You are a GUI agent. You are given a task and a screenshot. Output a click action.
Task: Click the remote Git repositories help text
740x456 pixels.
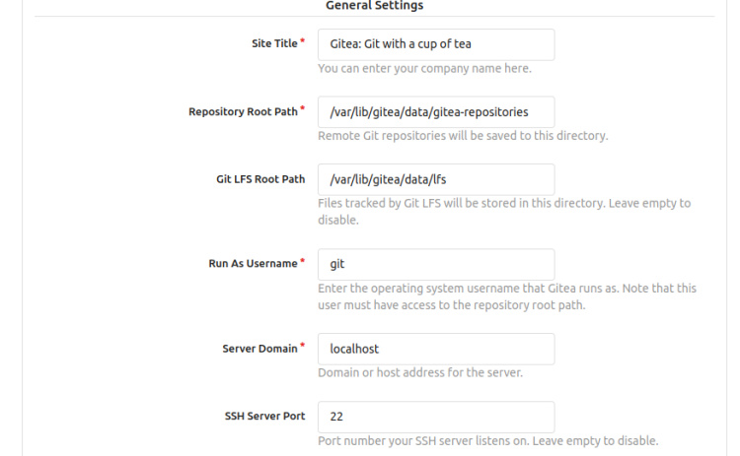[x=462, y=136]
